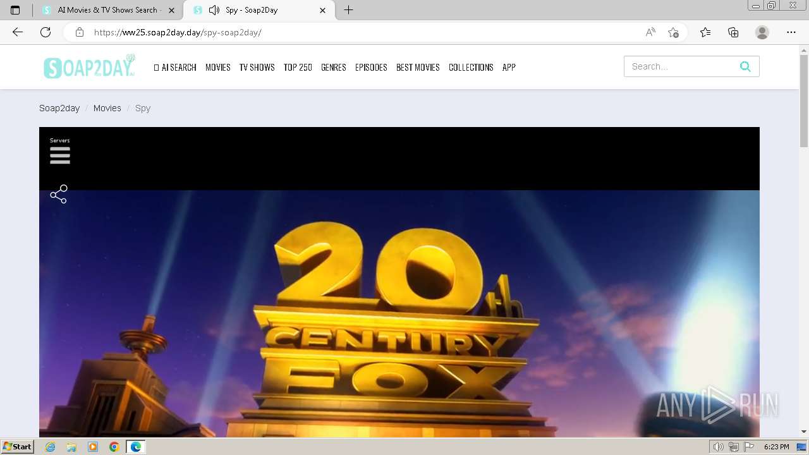
Task: Open GENRES menu item
Action: point(333,67)
